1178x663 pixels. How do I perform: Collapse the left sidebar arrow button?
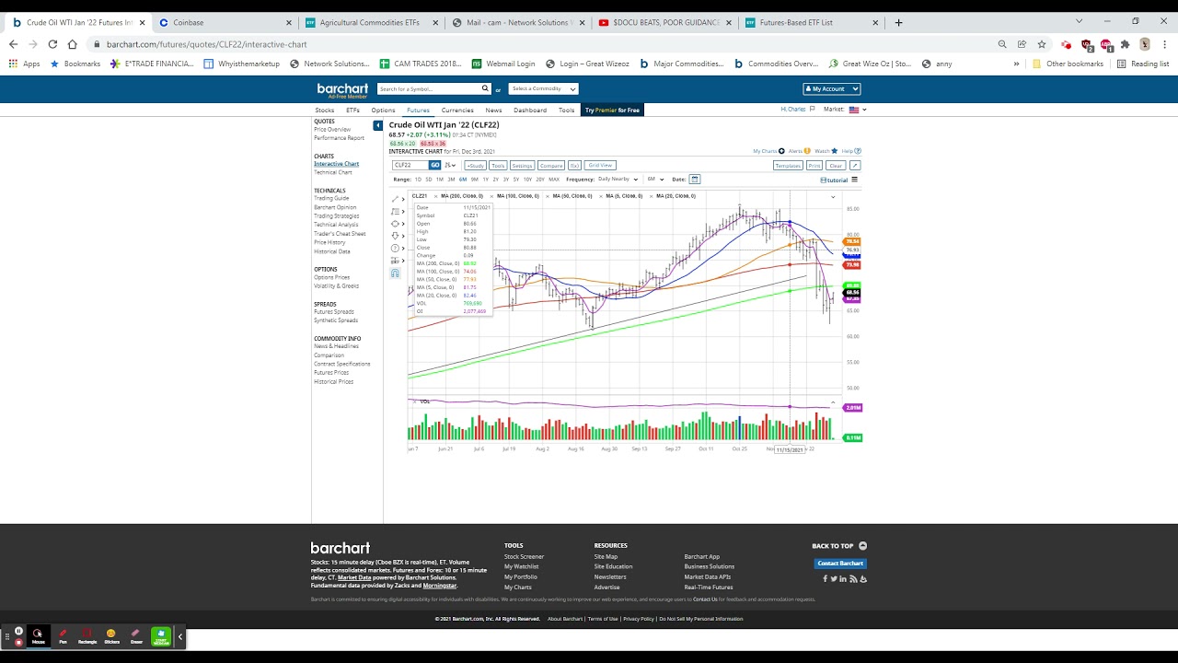click(377, 125)
